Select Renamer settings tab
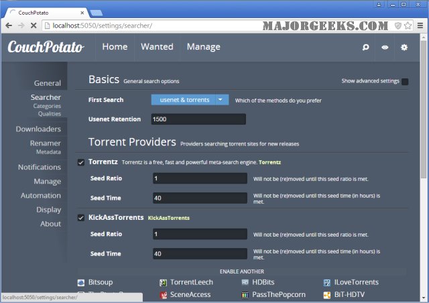429x303 pixels. click(x=46, y=143)
